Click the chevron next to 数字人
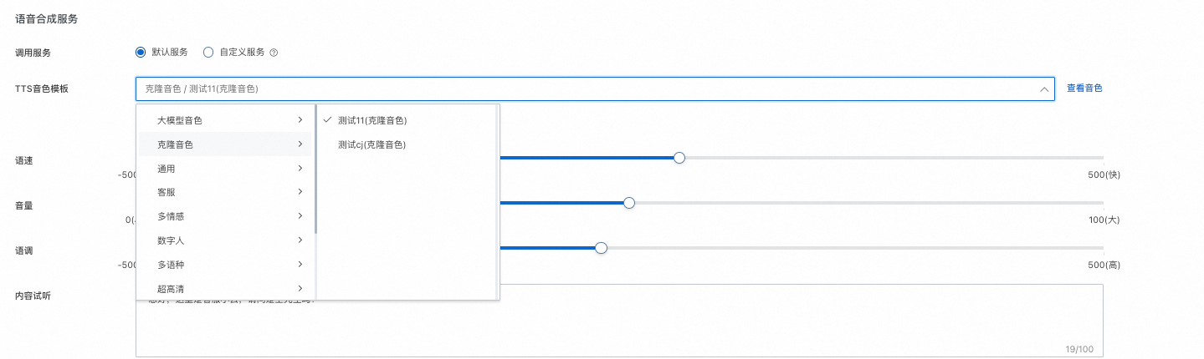The height and width of the screenshot is (359, 1204). click(x=300, y=240)
